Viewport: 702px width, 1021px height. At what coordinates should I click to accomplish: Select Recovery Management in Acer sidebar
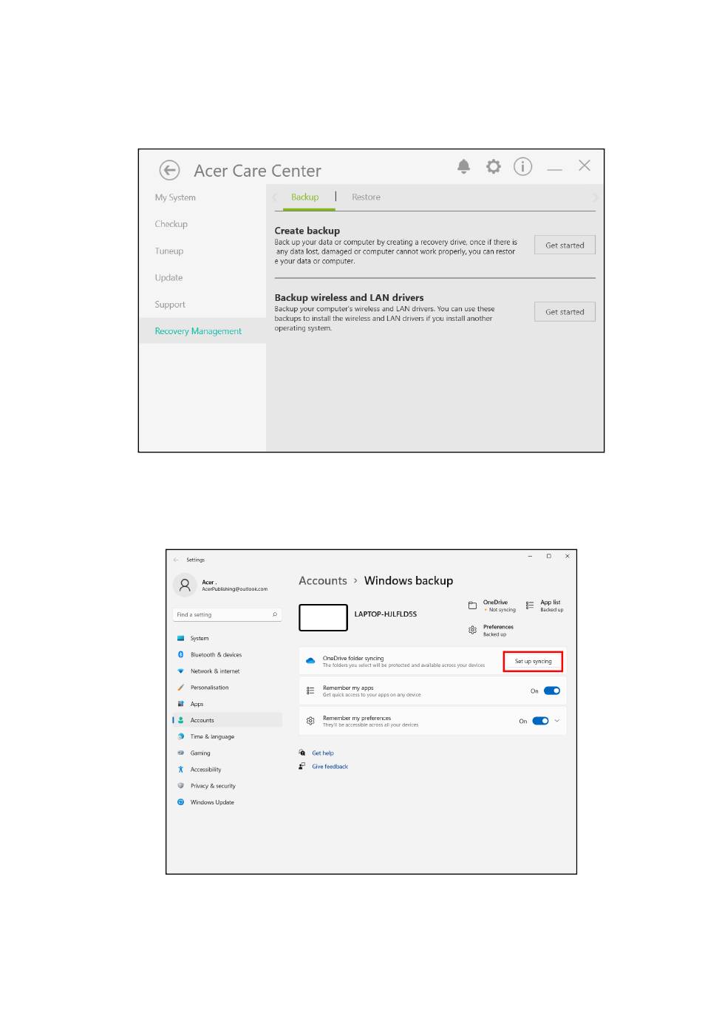pyautogui.click(x=202, y=331)
